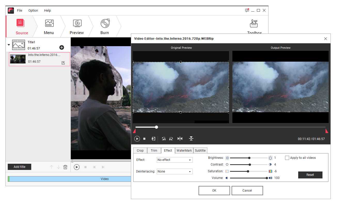
Task: Open the Effect dropdown showing No effect
Action: point(175,160)
